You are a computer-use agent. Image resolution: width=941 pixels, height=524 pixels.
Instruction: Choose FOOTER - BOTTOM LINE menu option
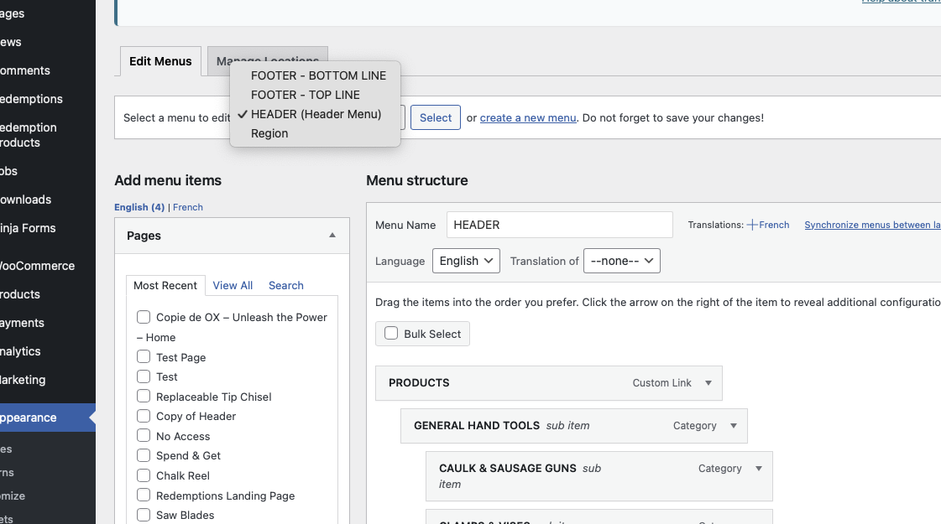(318, 75)
